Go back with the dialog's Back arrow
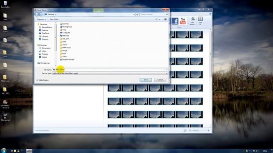 [x=37, y=14]
